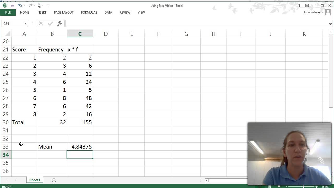Select the Score header cell
334x188 pixels.
(x=24, y=50)
